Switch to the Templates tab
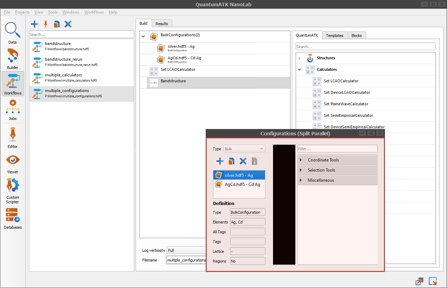 pos(335,36)
